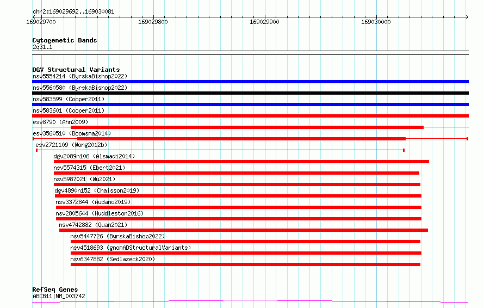Select variant label nsv583599 (Cooper2011)
The width and height of the screenshot is (484, 308).
point(69,99)
